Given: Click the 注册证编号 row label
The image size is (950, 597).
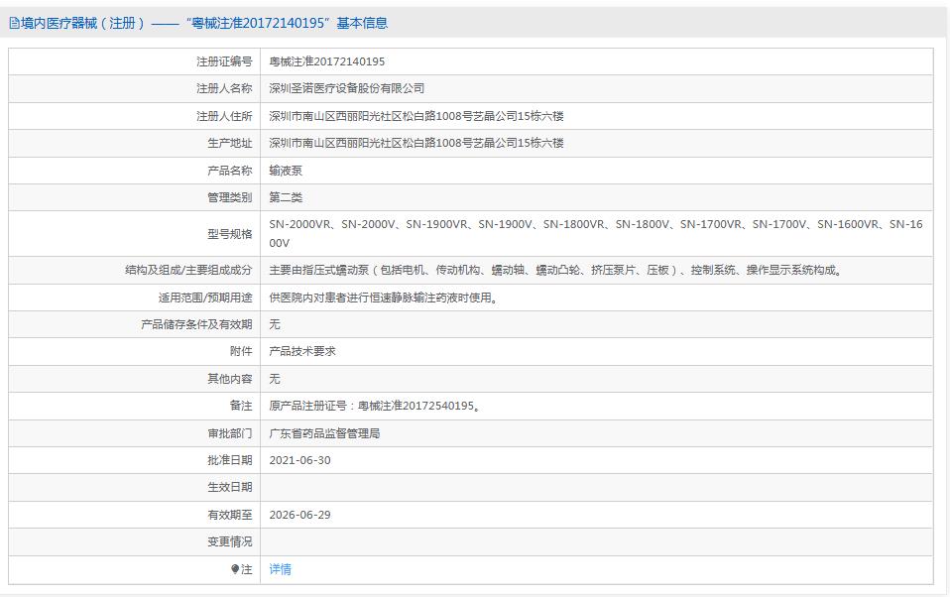Looking at the screenshot, I should pos(224,61).
